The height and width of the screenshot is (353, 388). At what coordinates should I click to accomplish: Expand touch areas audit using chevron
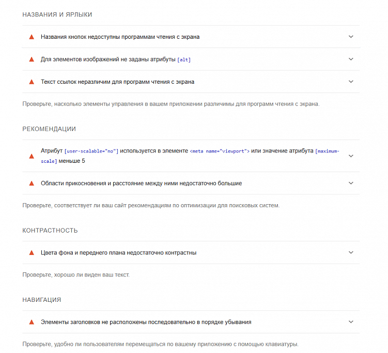coord(351,183)
